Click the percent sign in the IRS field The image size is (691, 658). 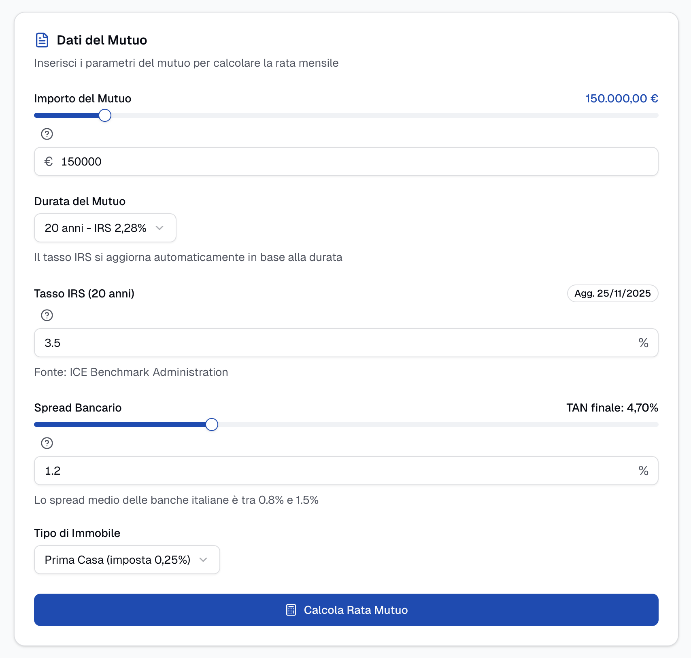click(x=643, y=343)
